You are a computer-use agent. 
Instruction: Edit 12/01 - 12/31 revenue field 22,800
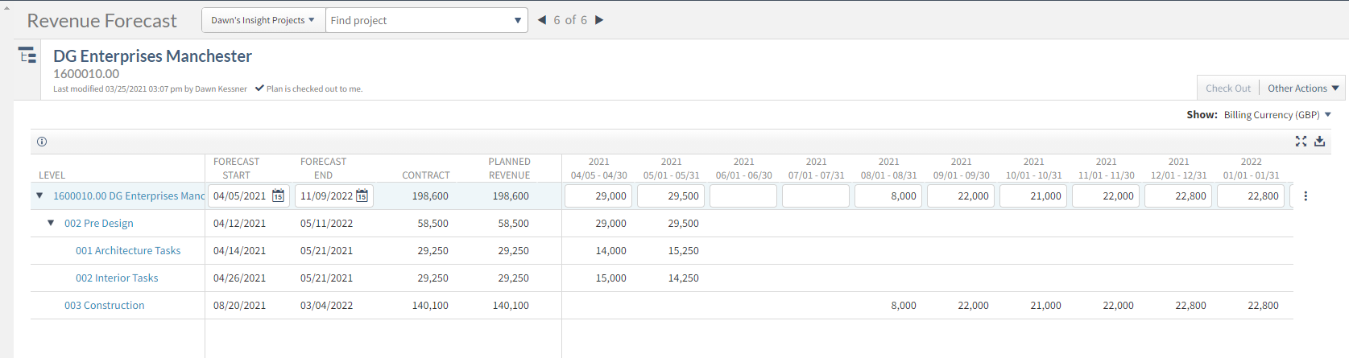coord(1178,196)
